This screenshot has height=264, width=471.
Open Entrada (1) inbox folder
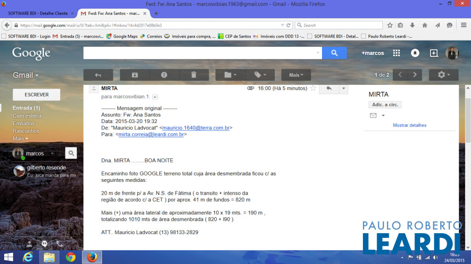click(26, 108)
